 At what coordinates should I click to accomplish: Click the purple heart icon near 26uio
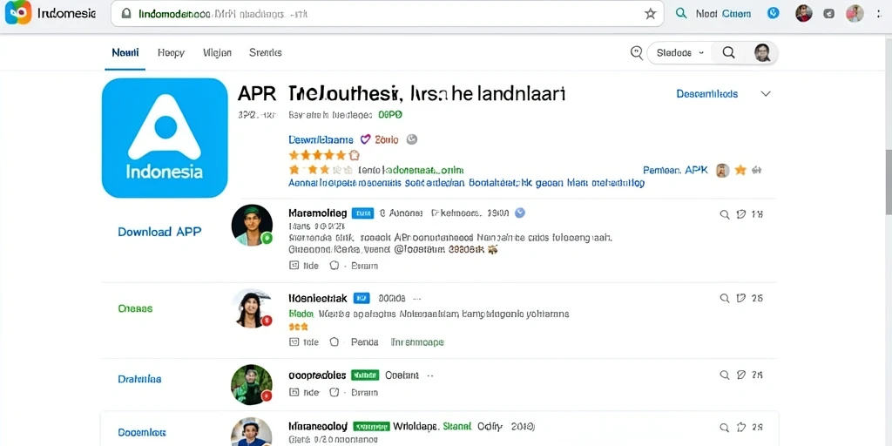(x=366, y=139)
